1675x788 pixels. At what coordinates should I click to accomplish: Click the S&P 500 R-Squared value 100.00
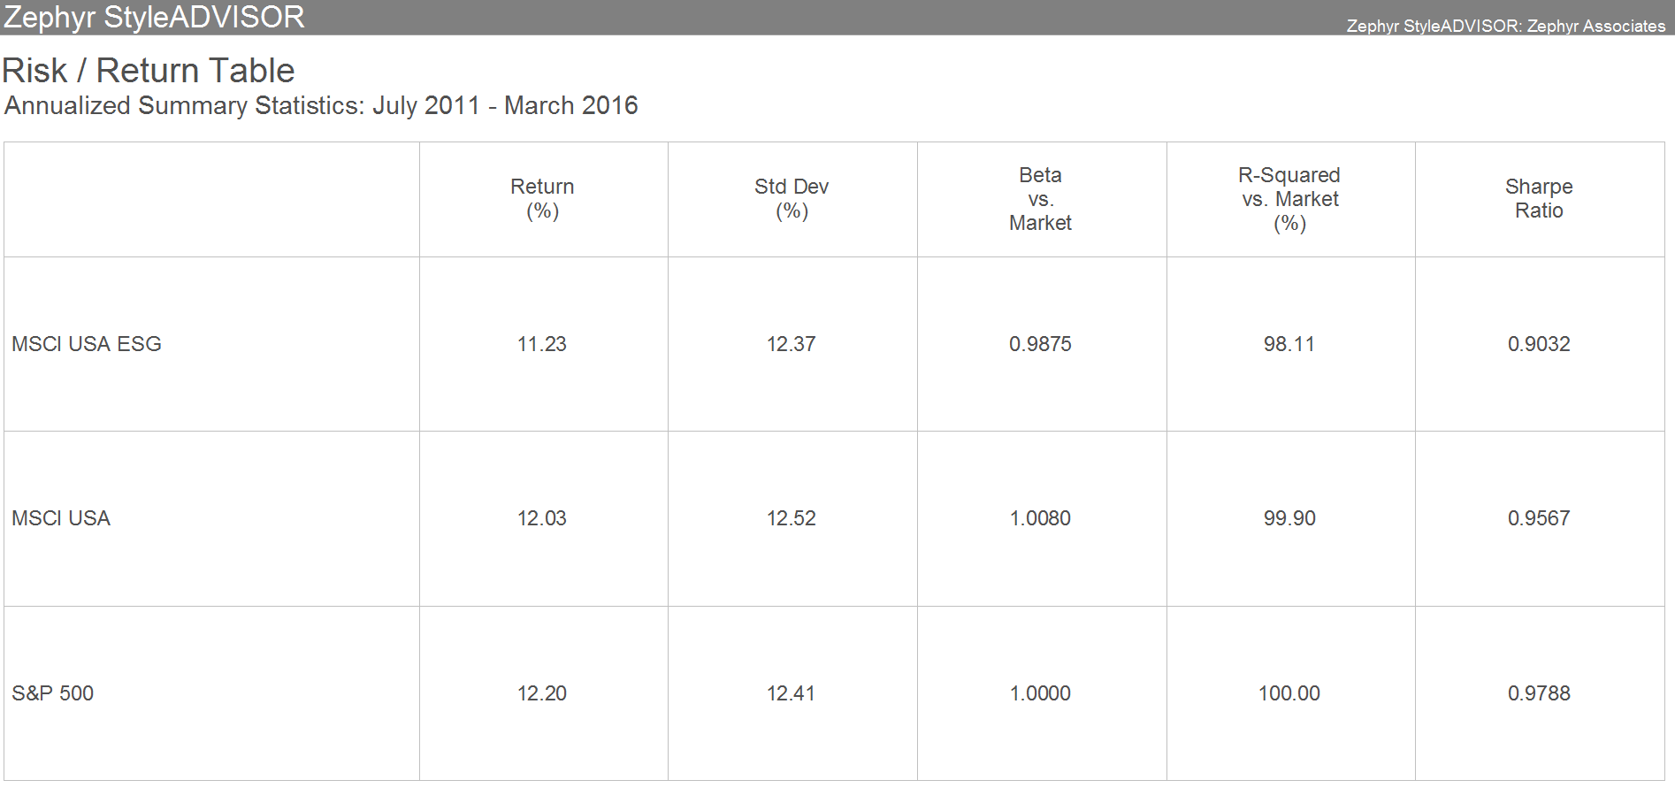[x=1289, y=693]
